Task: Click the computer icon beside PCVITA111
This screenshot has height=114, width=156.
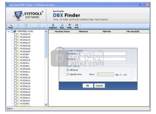Action: click(18, 72)
